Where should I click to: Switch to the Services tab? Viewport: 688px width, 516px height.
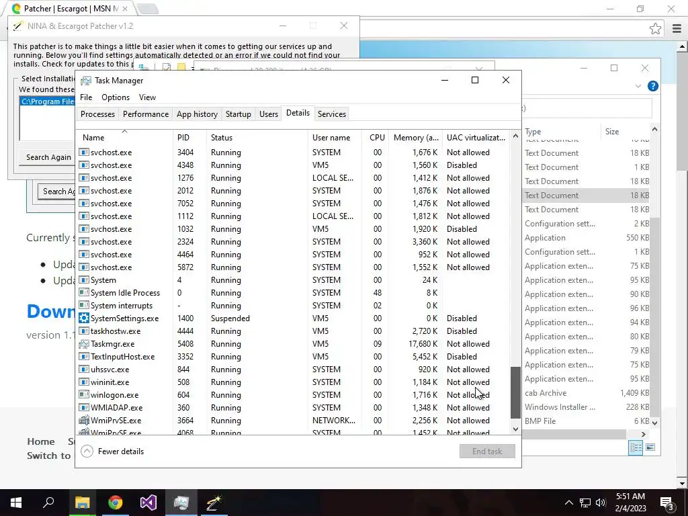[x=332, y=114]
